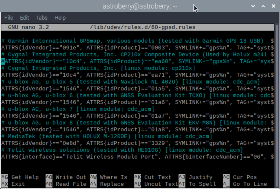The height and width of the screenshot is (189, 280).
Task: Click the line with idProduct "01a7"
Action: pyautogui.click(x=138, y=116)
